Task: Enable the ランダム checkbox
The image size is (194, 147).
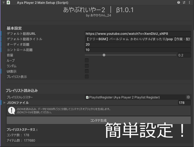Action: click(87, 66)
